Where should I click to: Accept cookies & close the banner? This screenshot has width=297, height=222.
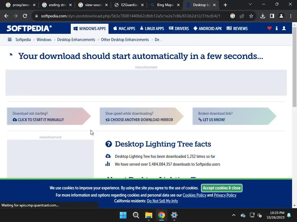(222, 188)
